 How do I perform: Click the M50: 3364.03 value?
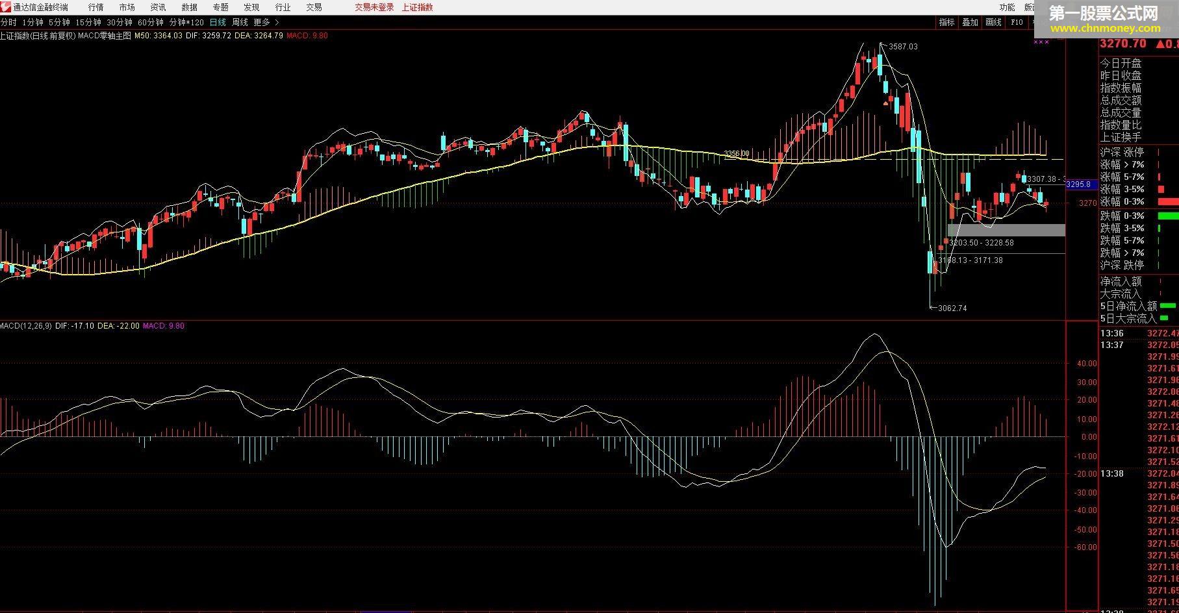pyautogui.click(x=158, y=36)
